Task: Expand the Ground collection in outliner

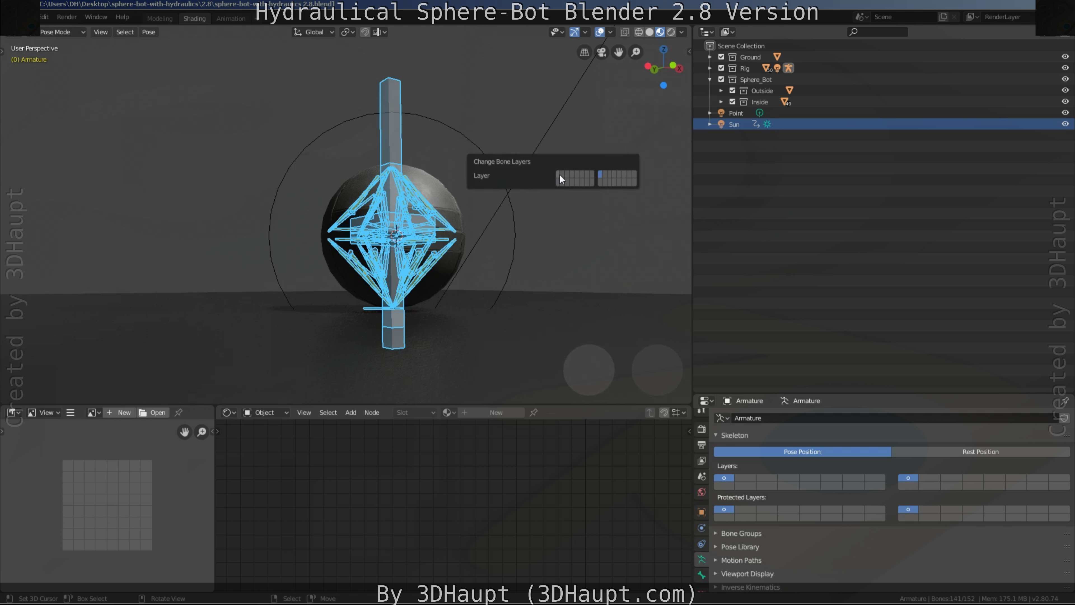Action: pos(710,57)
